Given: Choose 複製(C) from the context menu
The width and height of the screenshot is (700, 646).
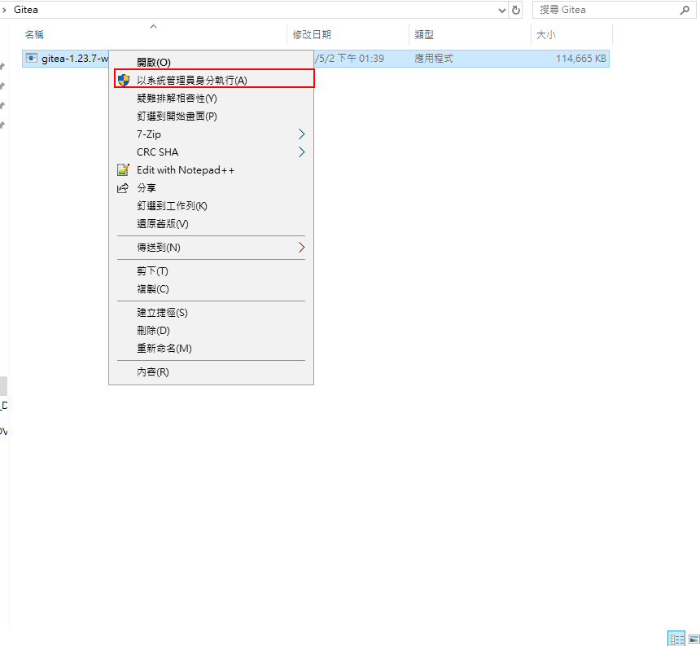Looking at the screenshot, I should [211, 288].
